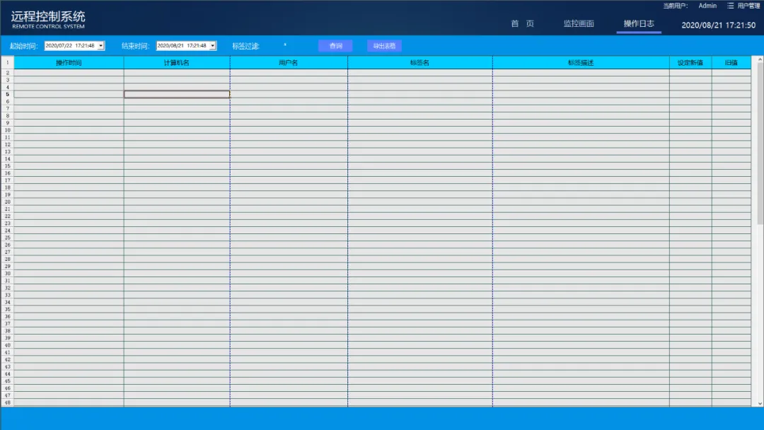Click the 远程控制系统 logo title
The image size is (764, 430).
[47, 17]
